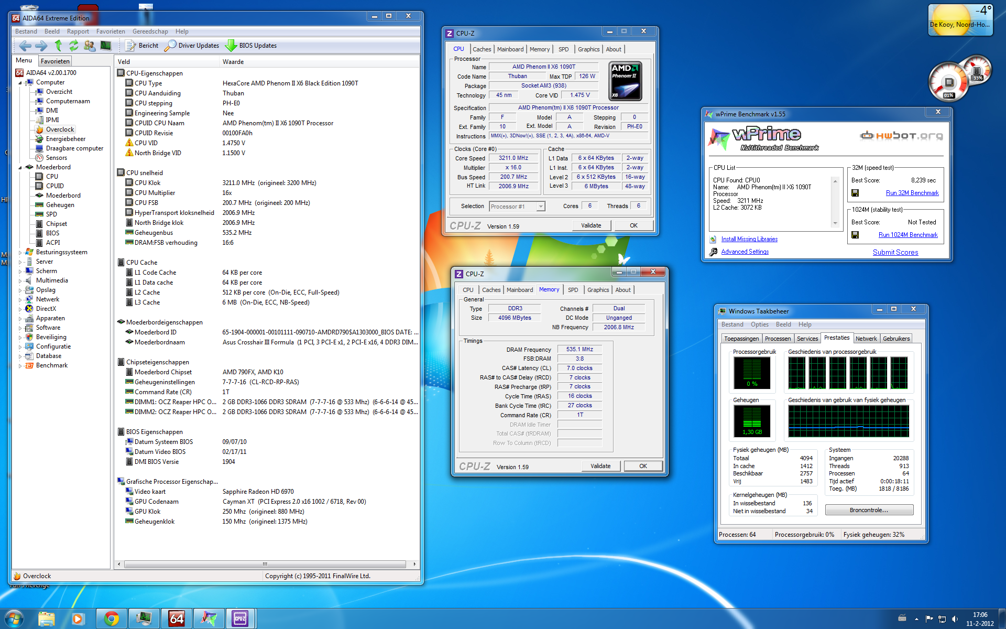Click the AIDA64 back navigation arrow
This screenshot has width=1006, height=629.
(x=25, y=46)
